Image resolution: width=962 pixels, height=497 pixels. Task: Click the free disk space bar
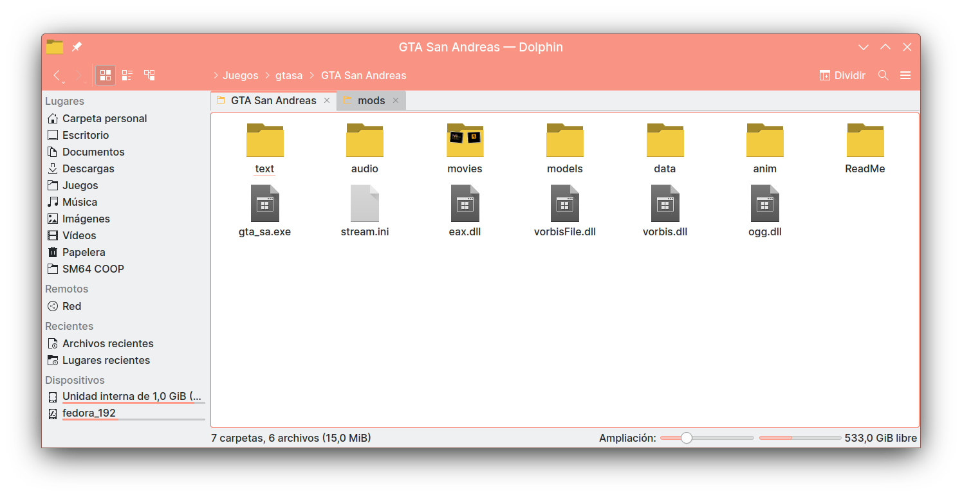(x=800, y=438)
